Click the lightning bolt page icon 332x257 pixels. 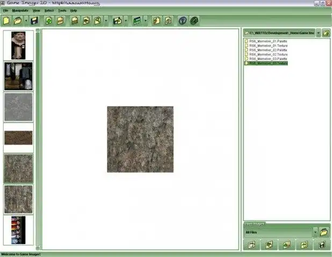(157, 20)
